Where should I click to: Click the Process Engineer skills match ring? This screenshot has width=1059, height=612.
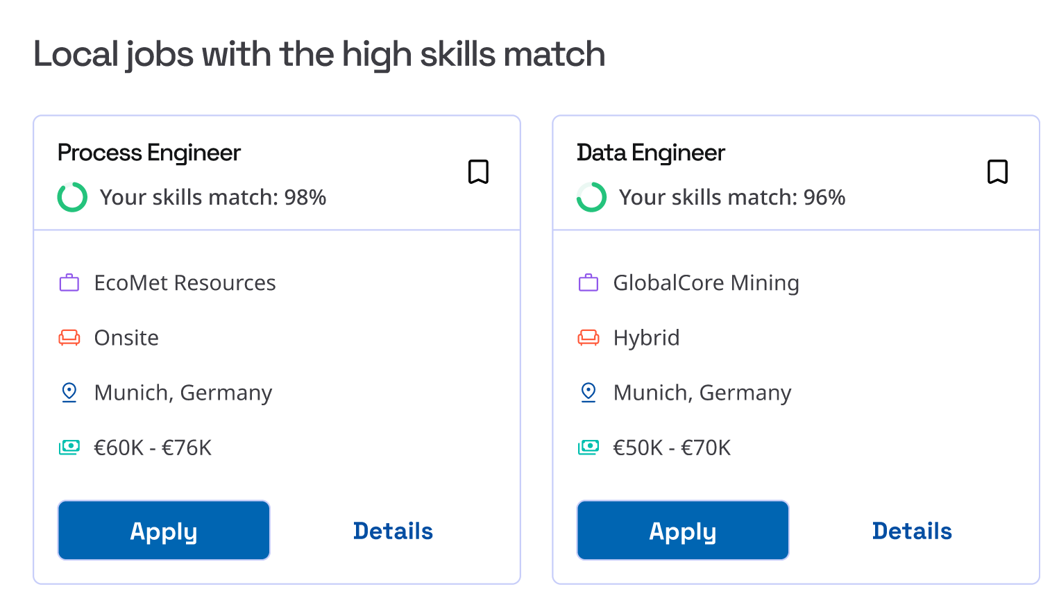tap(72, 197)
